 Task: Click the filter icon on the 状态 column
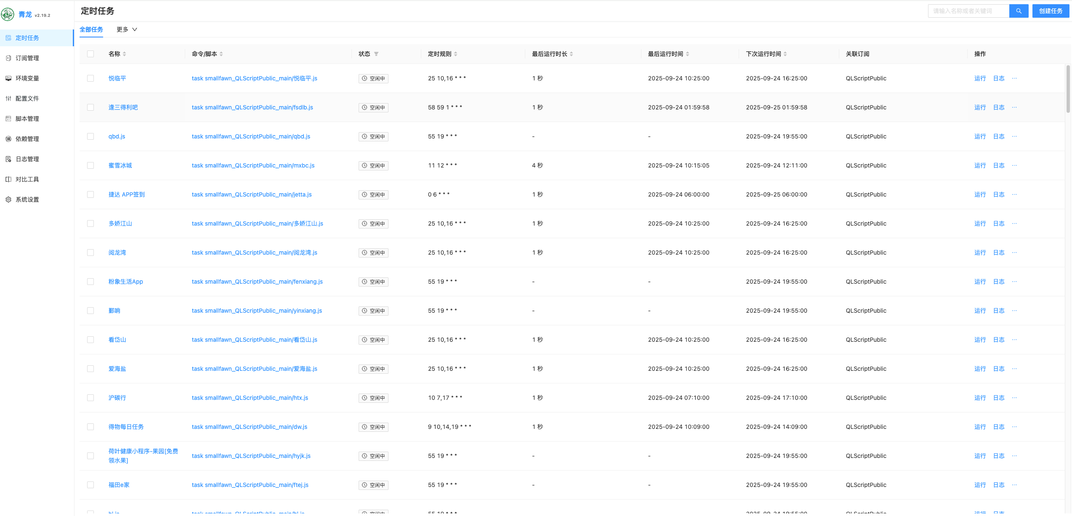click(x=376, y=54)
